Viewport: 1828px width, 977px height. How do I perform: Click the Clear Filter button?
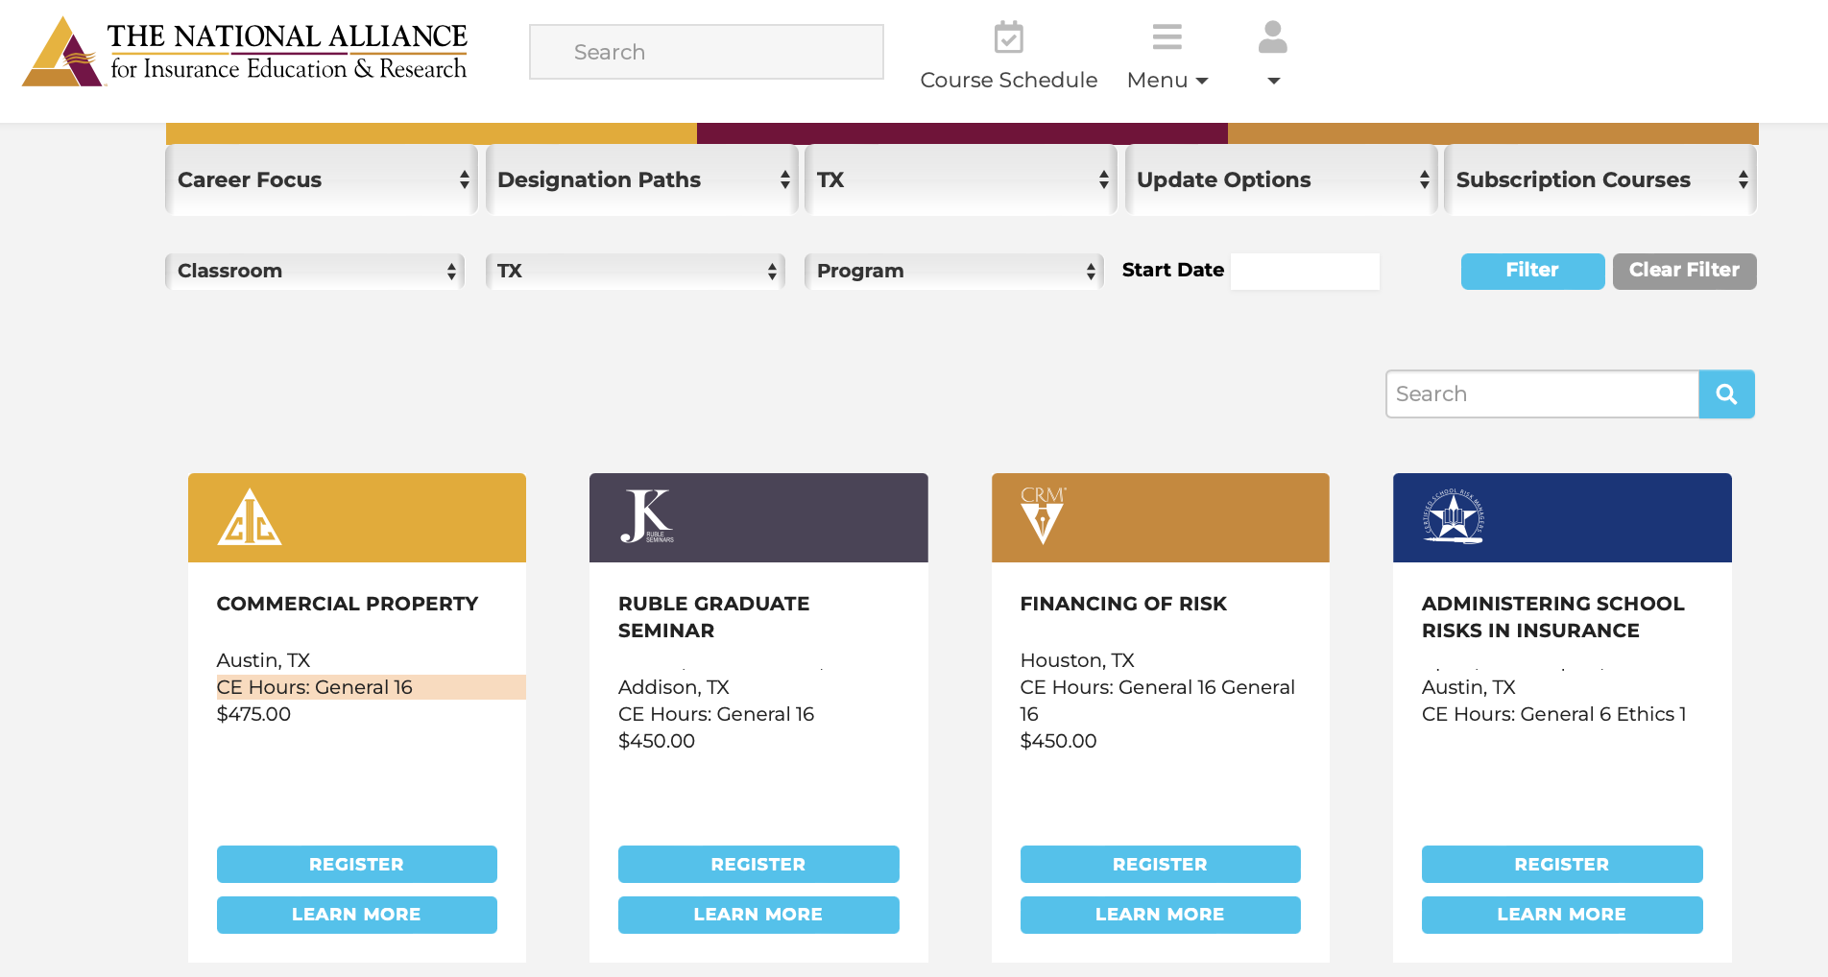click(1684, 271)
